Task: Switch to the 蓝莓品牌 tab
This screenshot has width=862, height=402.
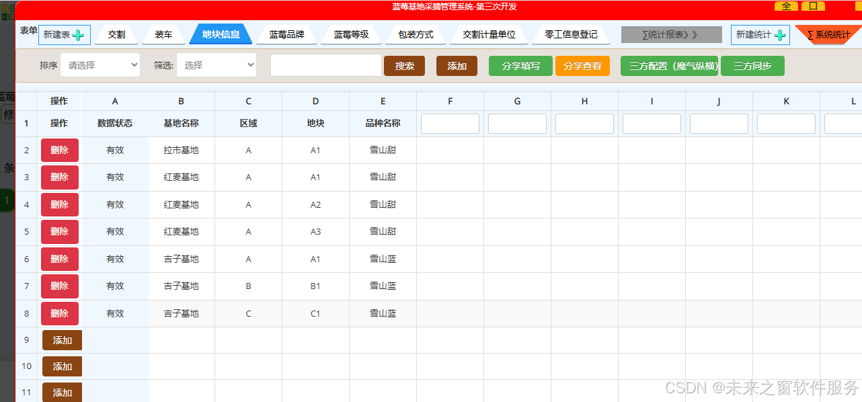Action: coord(286,34)
